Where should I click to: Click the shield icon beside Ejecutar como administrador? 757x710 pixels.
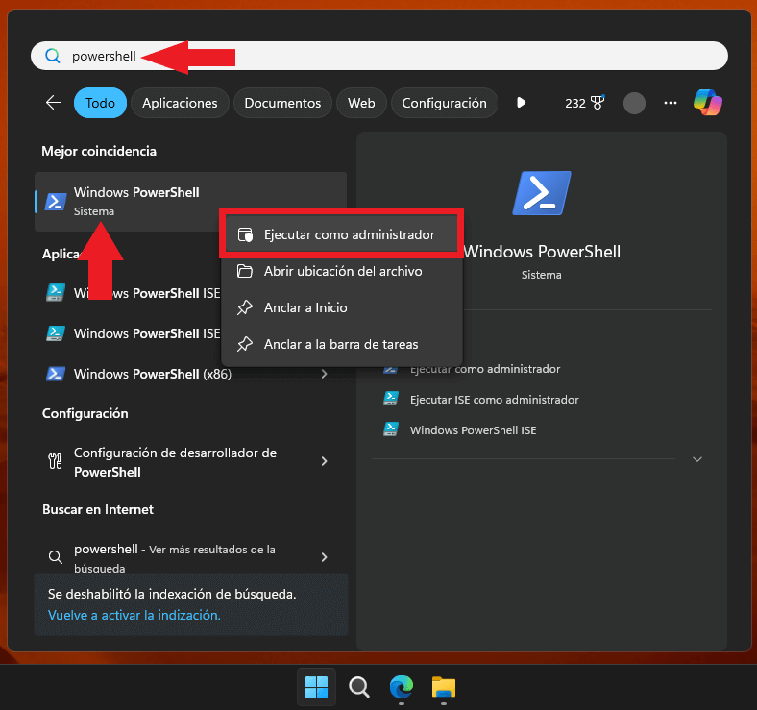click(245, 234)
